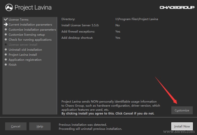Select Current installation parameters step
Screen dimensions: 197x135
tap(30, 24)
